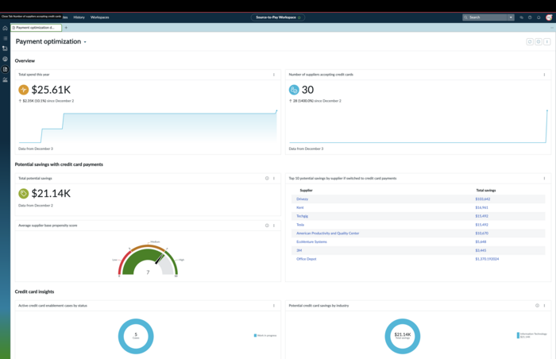Add a new tab with plus icon
The image size is (556, 359).
click(x=66, y=28)
